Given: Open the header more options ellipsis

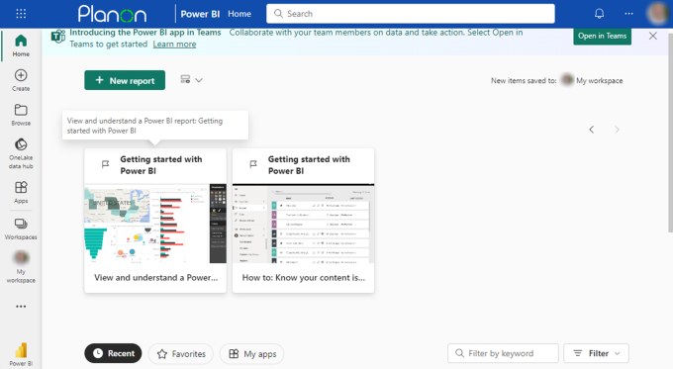Looking at the screenshot, I should (628, 14).
